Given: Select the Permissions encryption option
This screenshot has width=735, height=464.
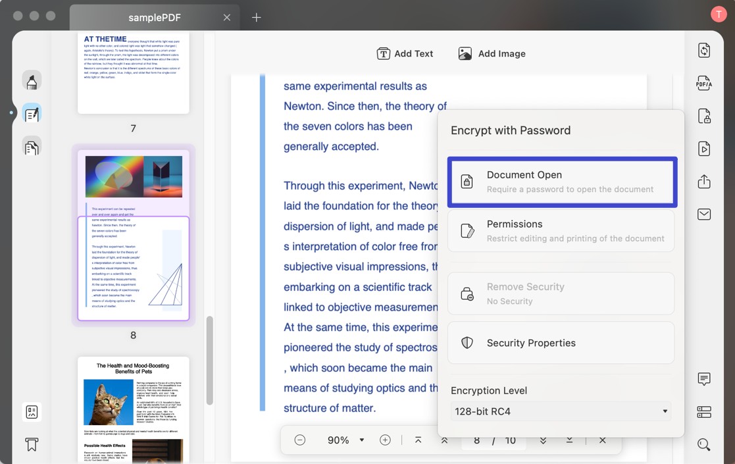Looking at the screenshot, I should pyautogui.click(x=560, y=230).
